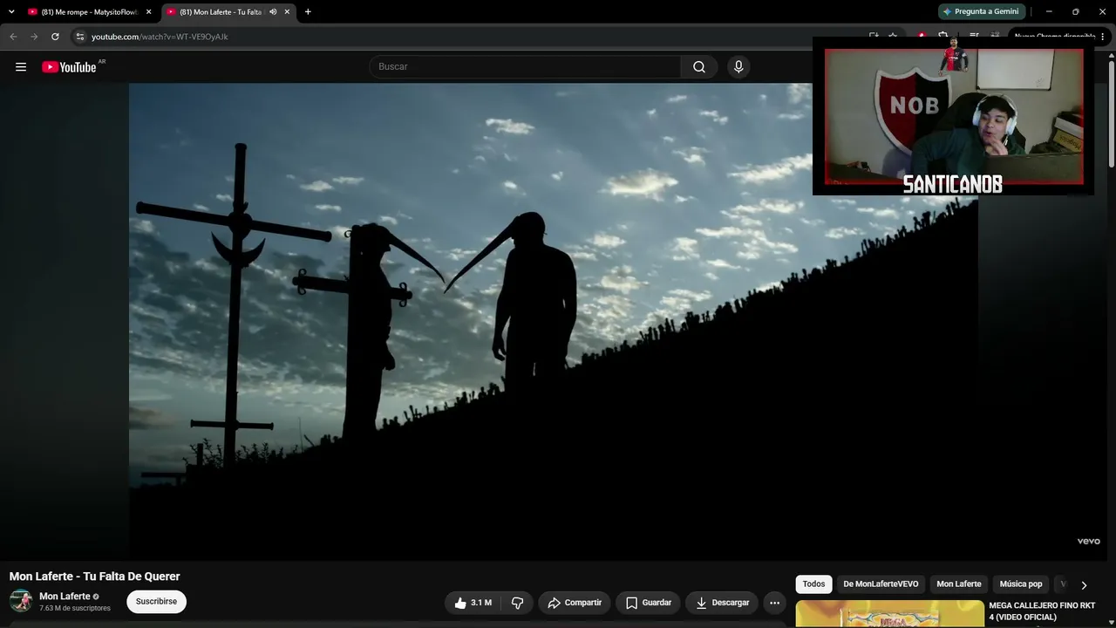The width and height of the screenshot is (1116, 628).
Task: Select the Todos filter chip
Action: point(813,584)
